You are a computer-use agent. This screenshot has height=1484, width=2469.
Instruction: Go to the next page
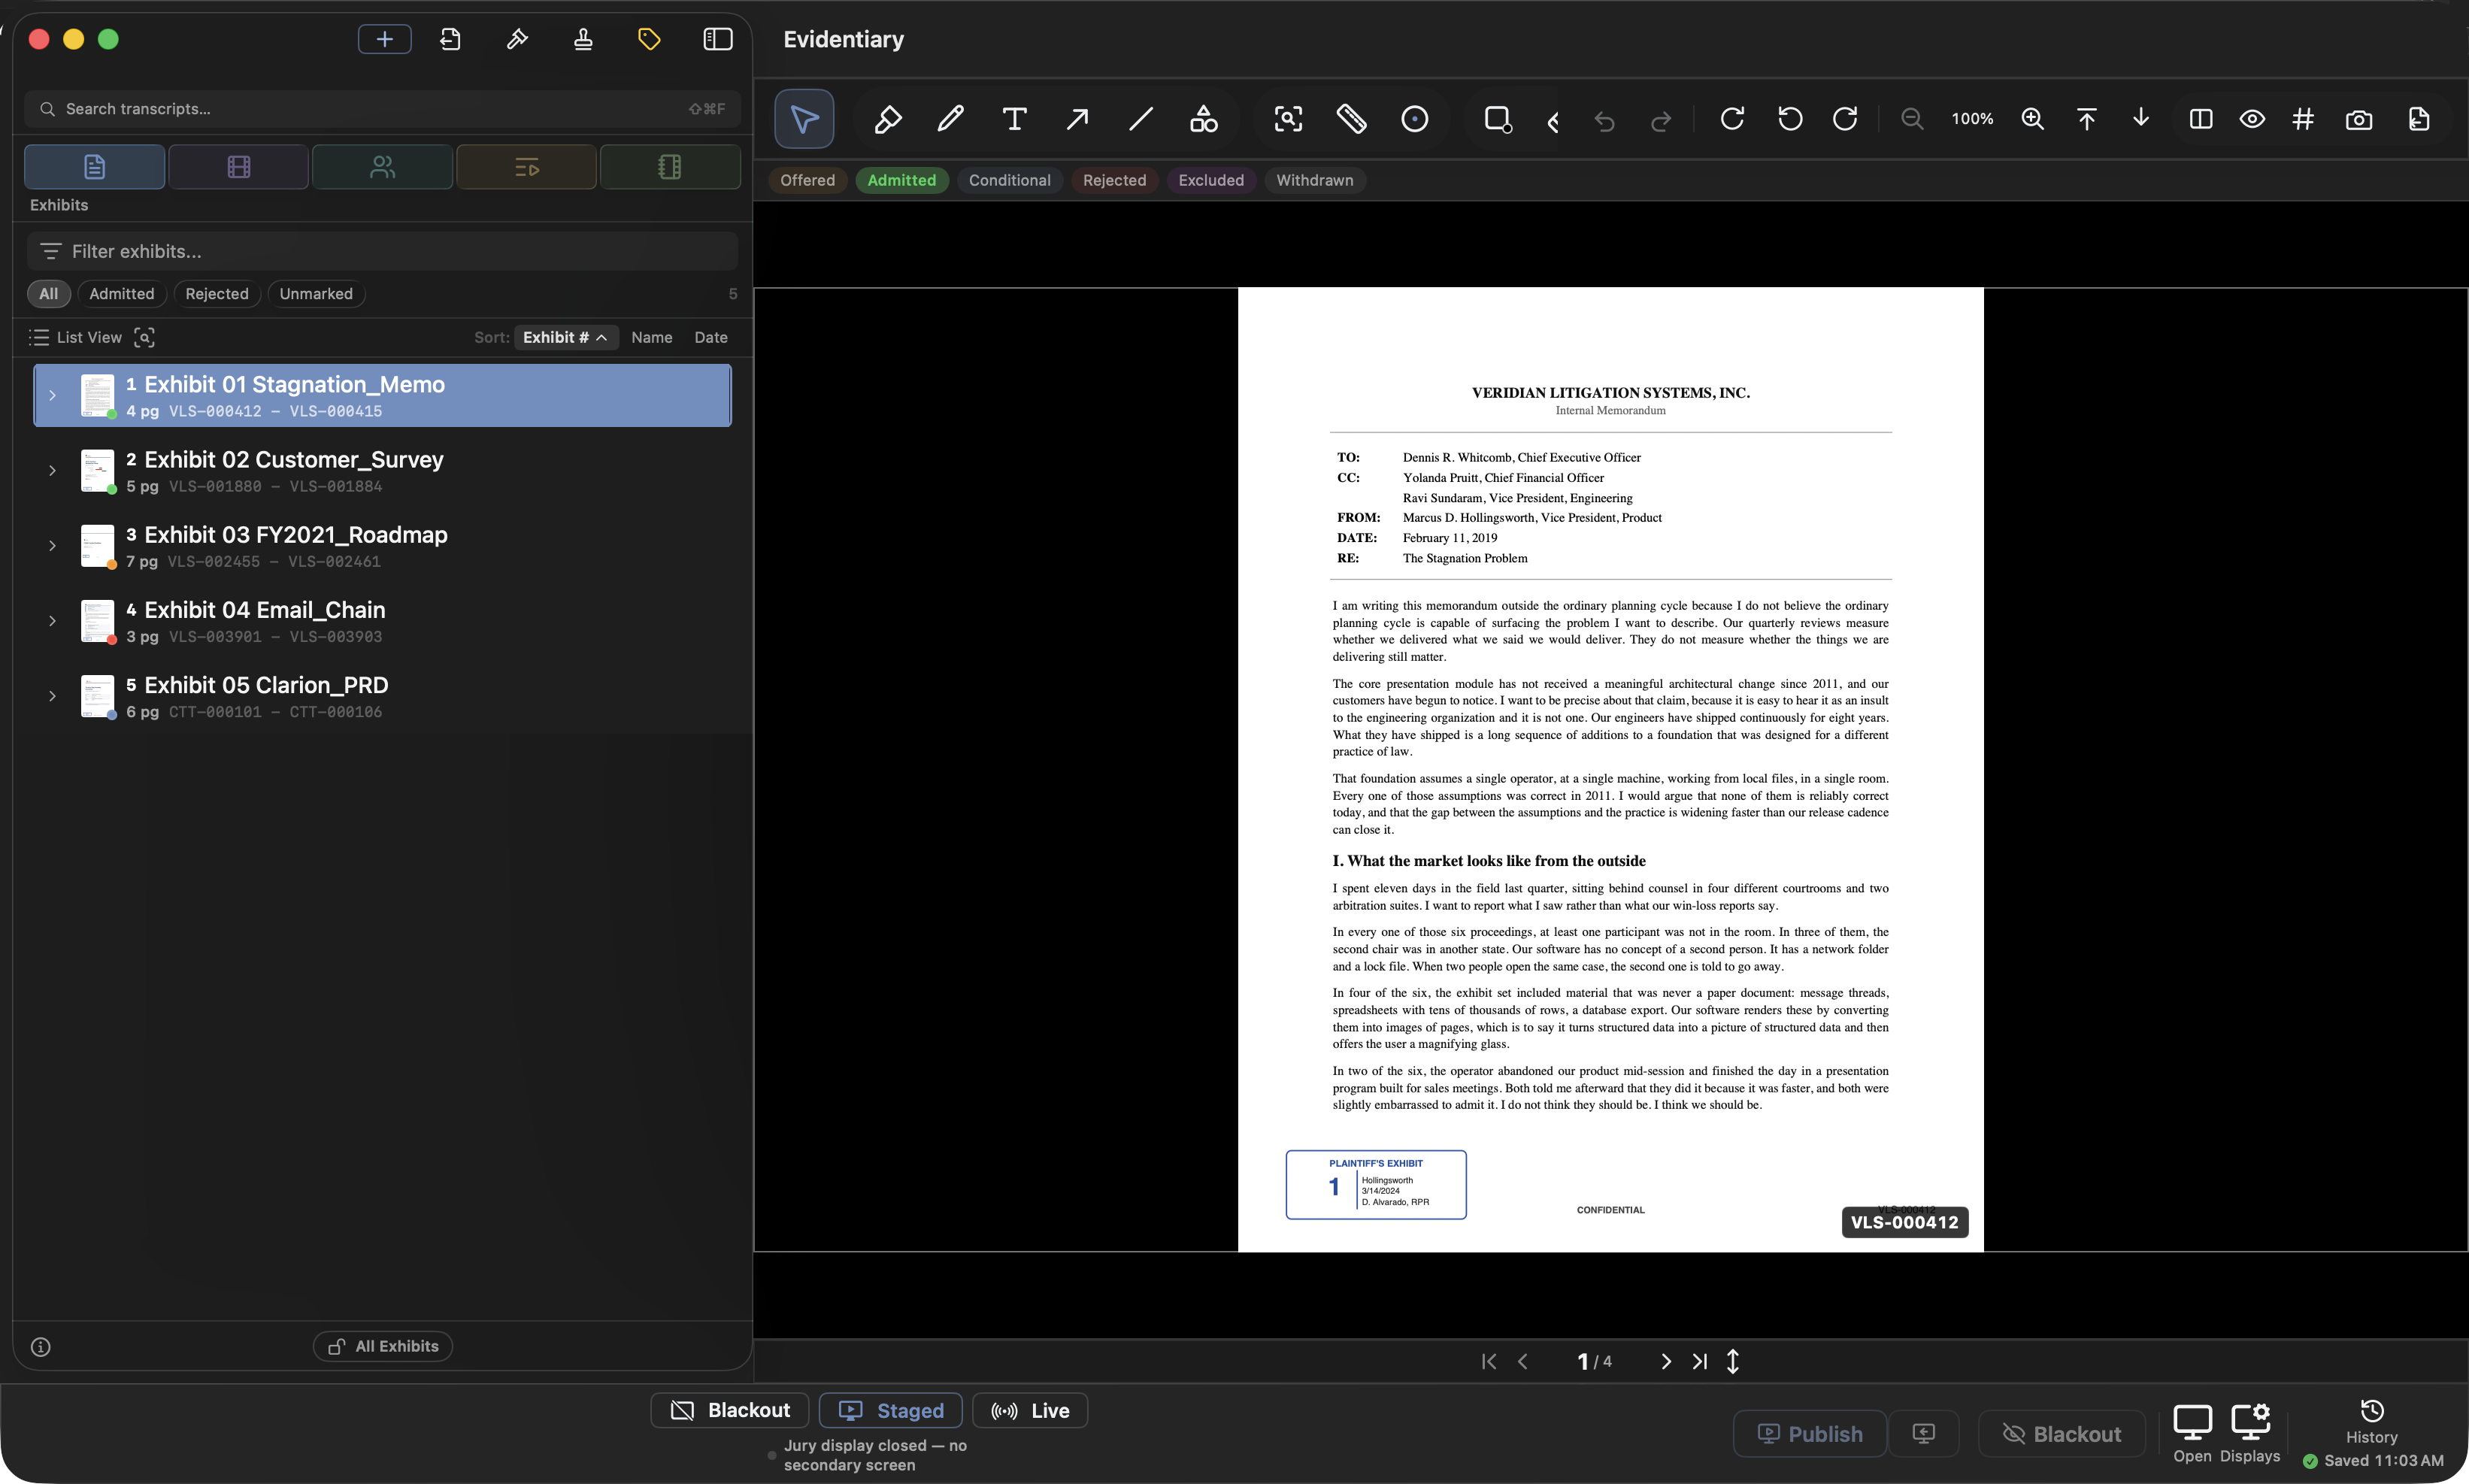coord(1665,1362)
